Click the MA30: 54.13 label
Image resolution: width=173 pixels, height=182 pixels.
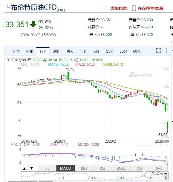pyautogui.click(x=113, y=65)
